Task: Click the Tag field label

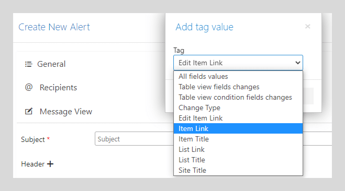Action: (x=179, y=50)
